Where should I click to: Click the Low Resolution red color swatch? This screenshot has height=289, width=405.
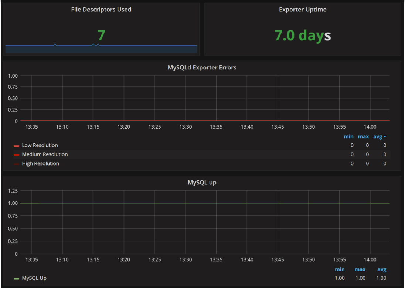tap(17, 146)
